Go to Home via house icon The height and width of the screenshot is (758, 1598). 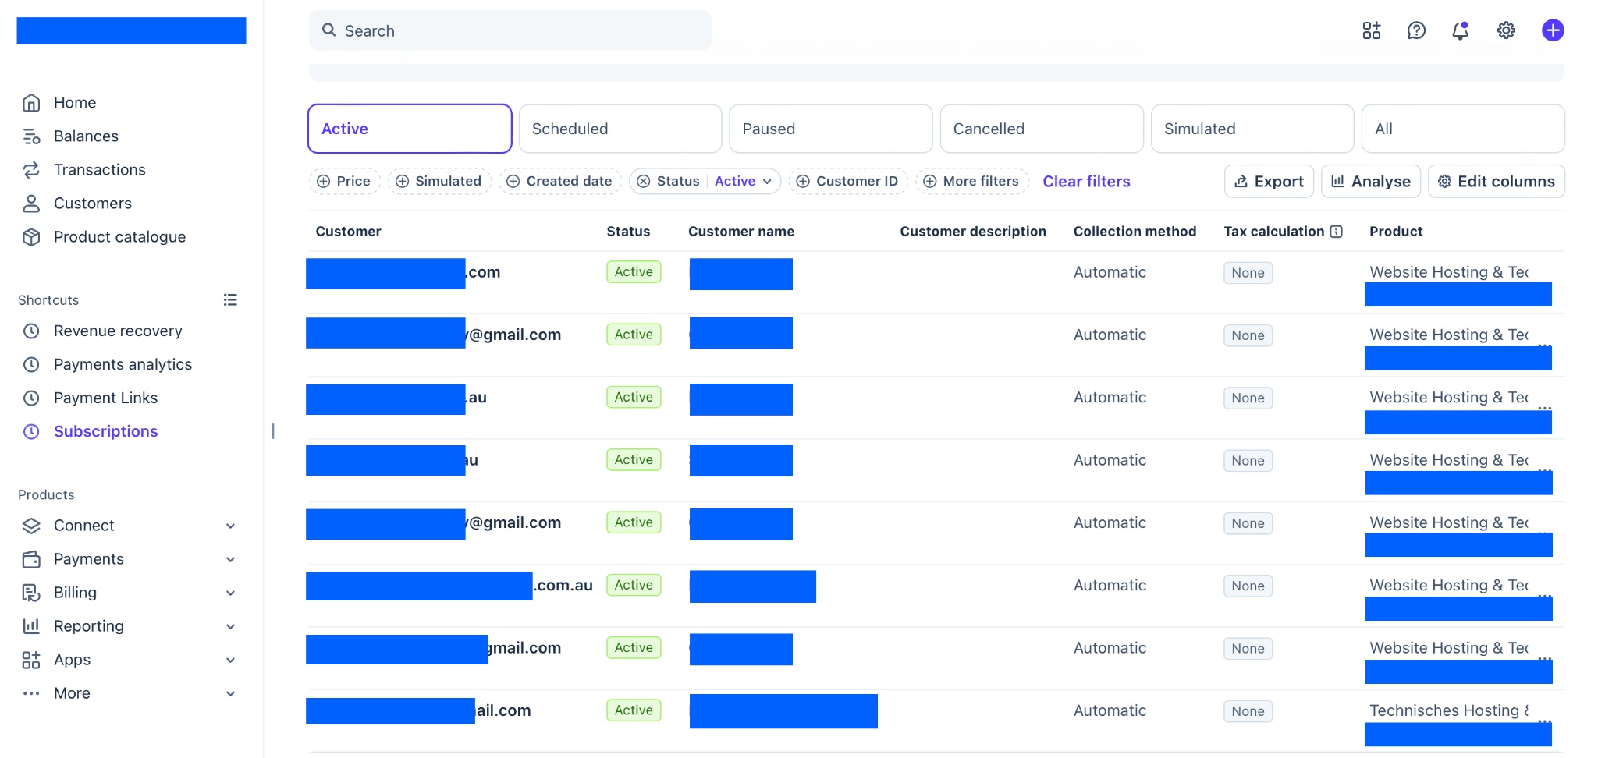31,103
